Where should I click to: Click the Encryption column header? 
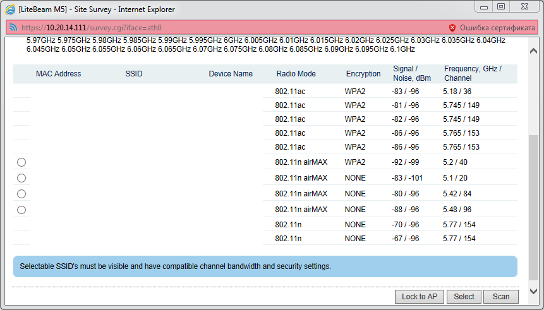(x=363, y=74)
